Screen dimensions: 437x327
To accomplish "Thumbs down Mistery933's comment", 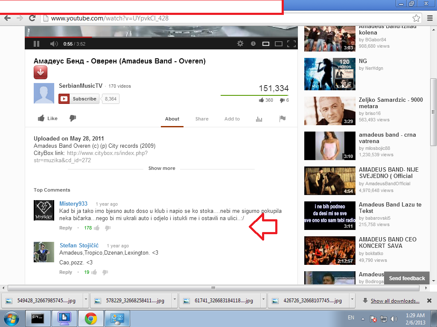I will pyautogui.click(x=108, y=228).
